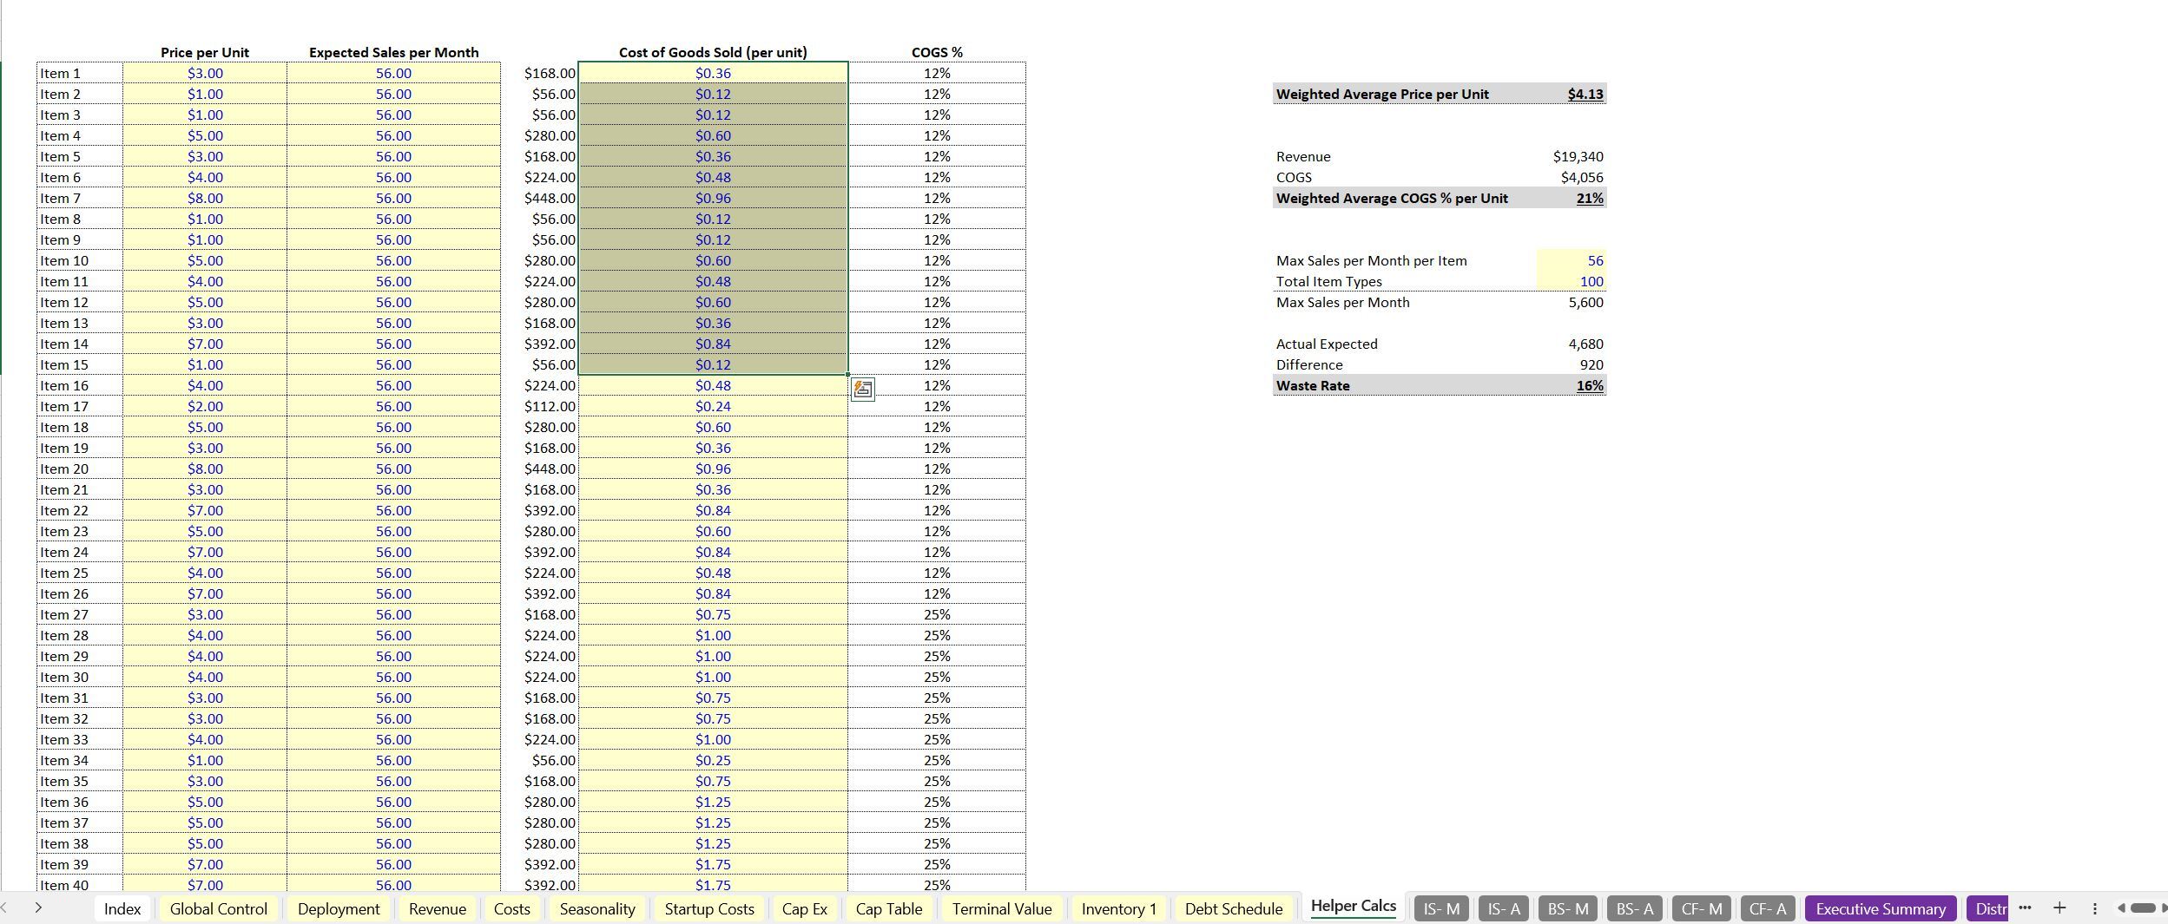The image size is (2168, 924).
Task: Go to previous sheet tab arrow
Action: pyautogui.click(x=4, y=908)
